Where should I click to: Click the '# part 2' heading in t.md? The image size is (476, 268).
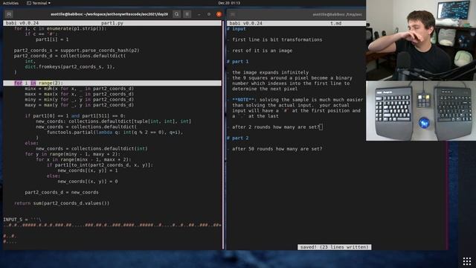click(238, 138)
